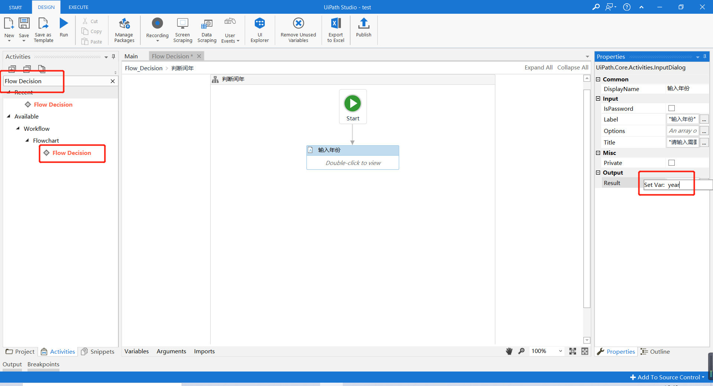Screen dimensions: 713x386
Task: Publish the test project
Action: click(x=364, y=30)
